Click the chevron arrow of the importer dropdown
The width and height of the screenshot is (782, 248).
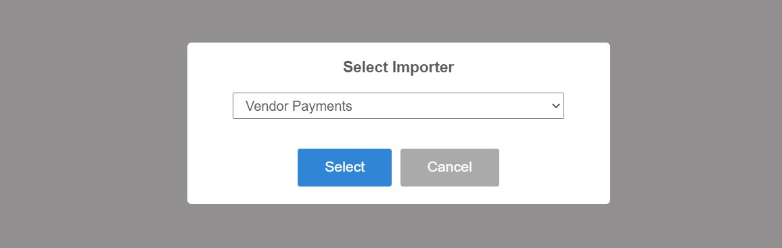coord(555,106)
